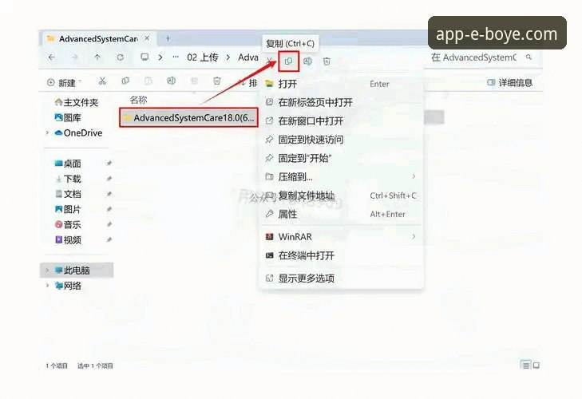
Task: Expand the chevron after 02 上传
Action: tap(228, 57)
